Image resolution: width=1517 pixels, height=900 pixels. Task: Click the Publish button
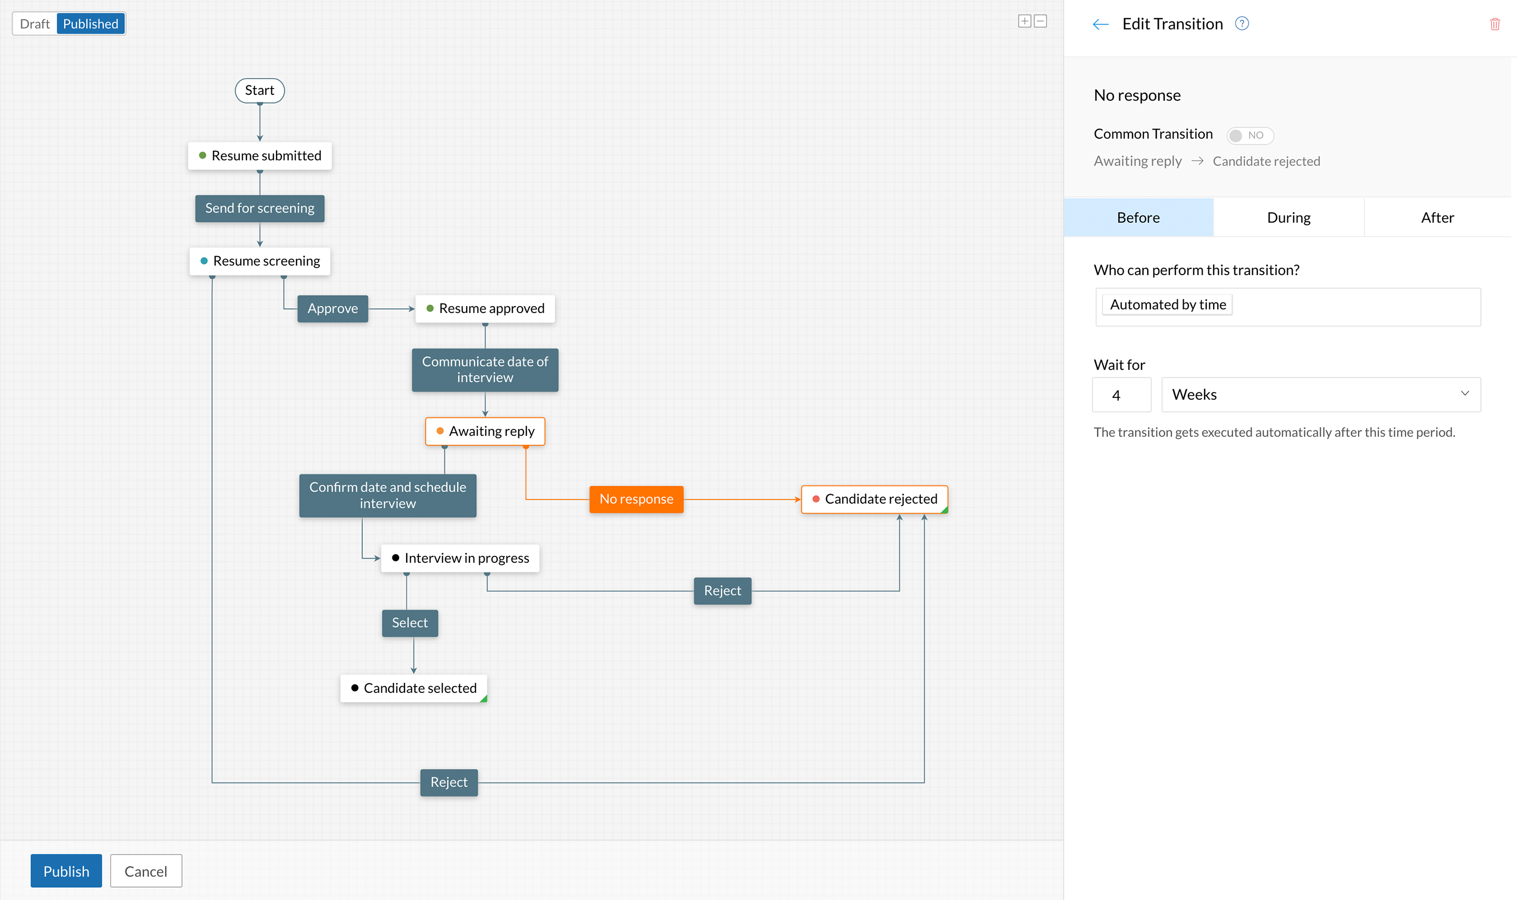coord(66,871)
